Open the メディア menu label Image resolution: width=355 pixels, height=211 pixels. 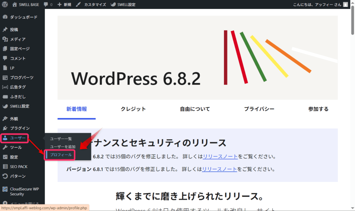click(18, 39)
